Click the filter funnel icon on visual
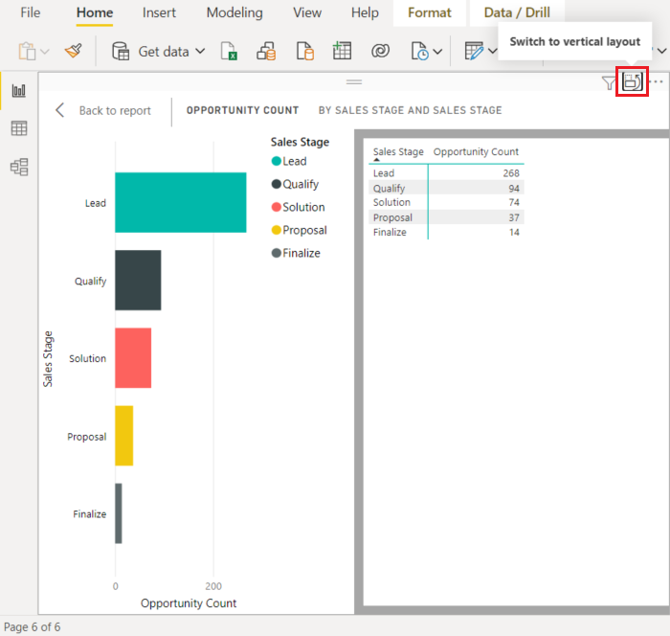The image size is (670, 636). 609,82
